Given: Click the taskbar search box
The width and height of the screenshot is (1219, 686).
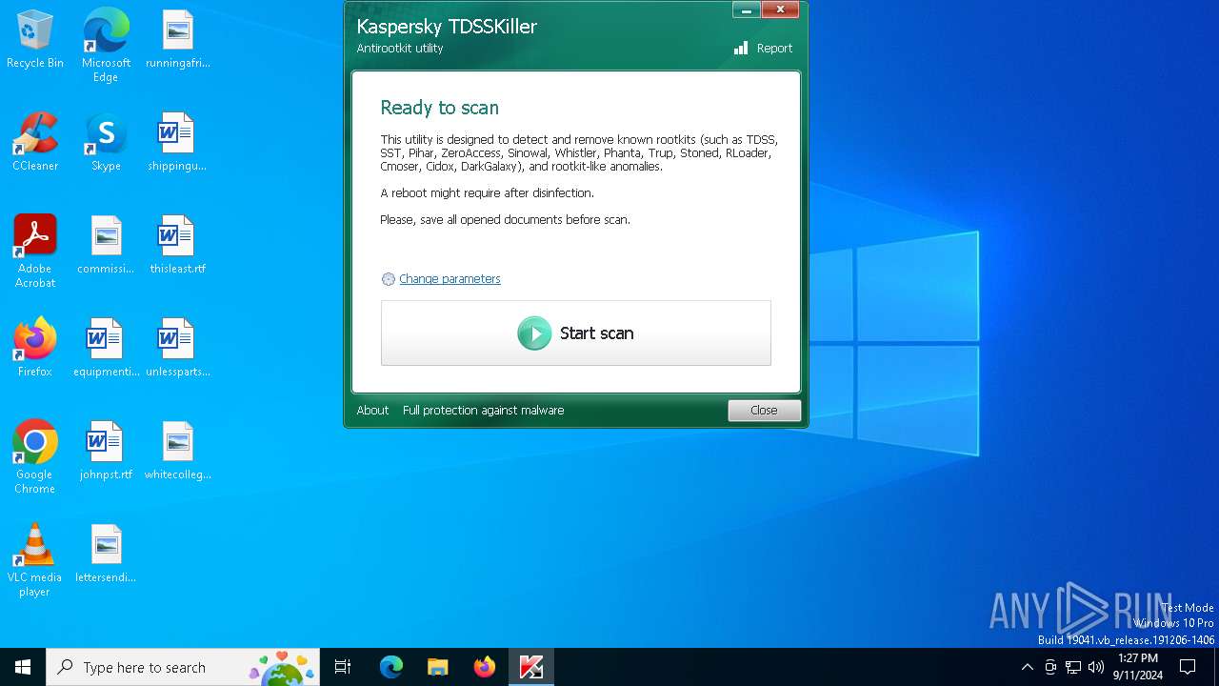Looking at the screenshot, I should coord(183,667).
